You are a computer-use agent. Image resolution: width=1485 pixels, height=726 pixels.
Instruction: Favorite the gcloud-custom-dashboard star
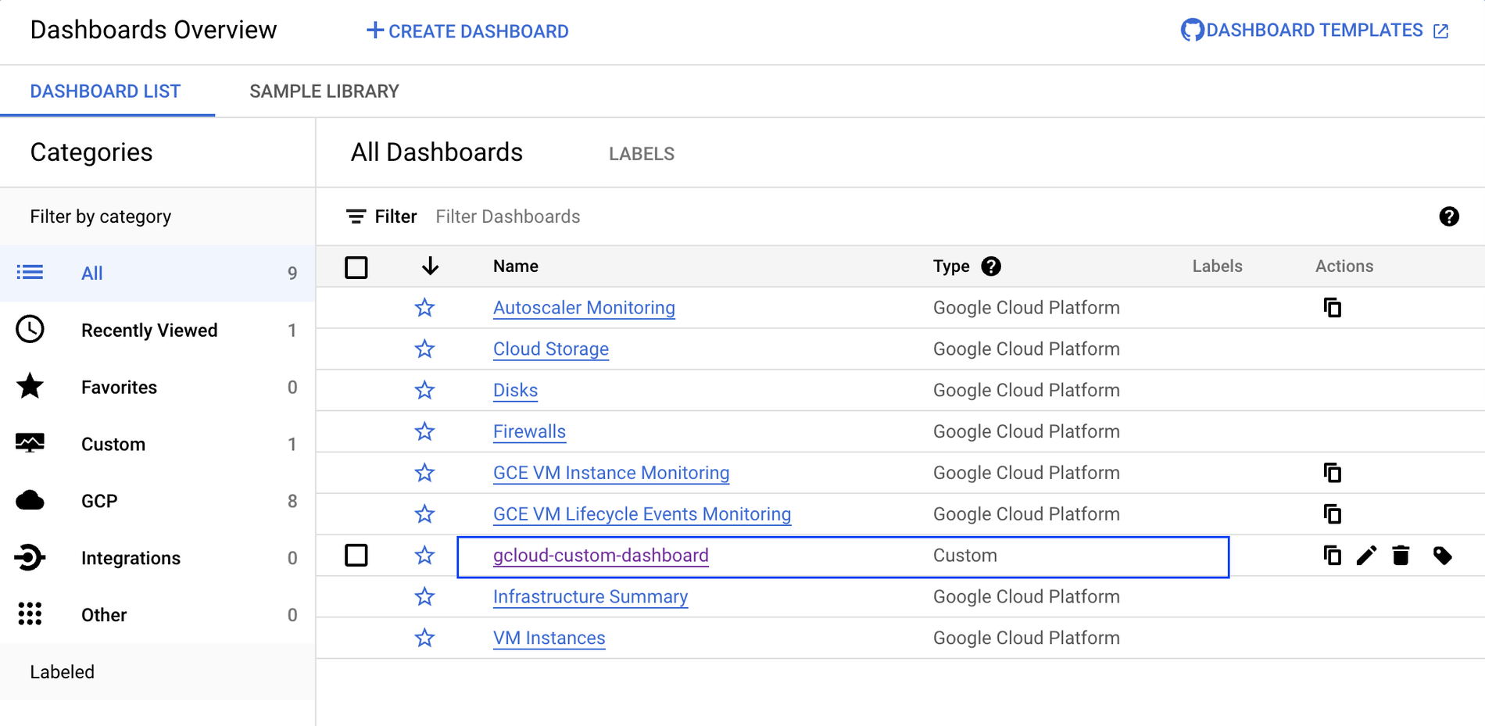424,556
